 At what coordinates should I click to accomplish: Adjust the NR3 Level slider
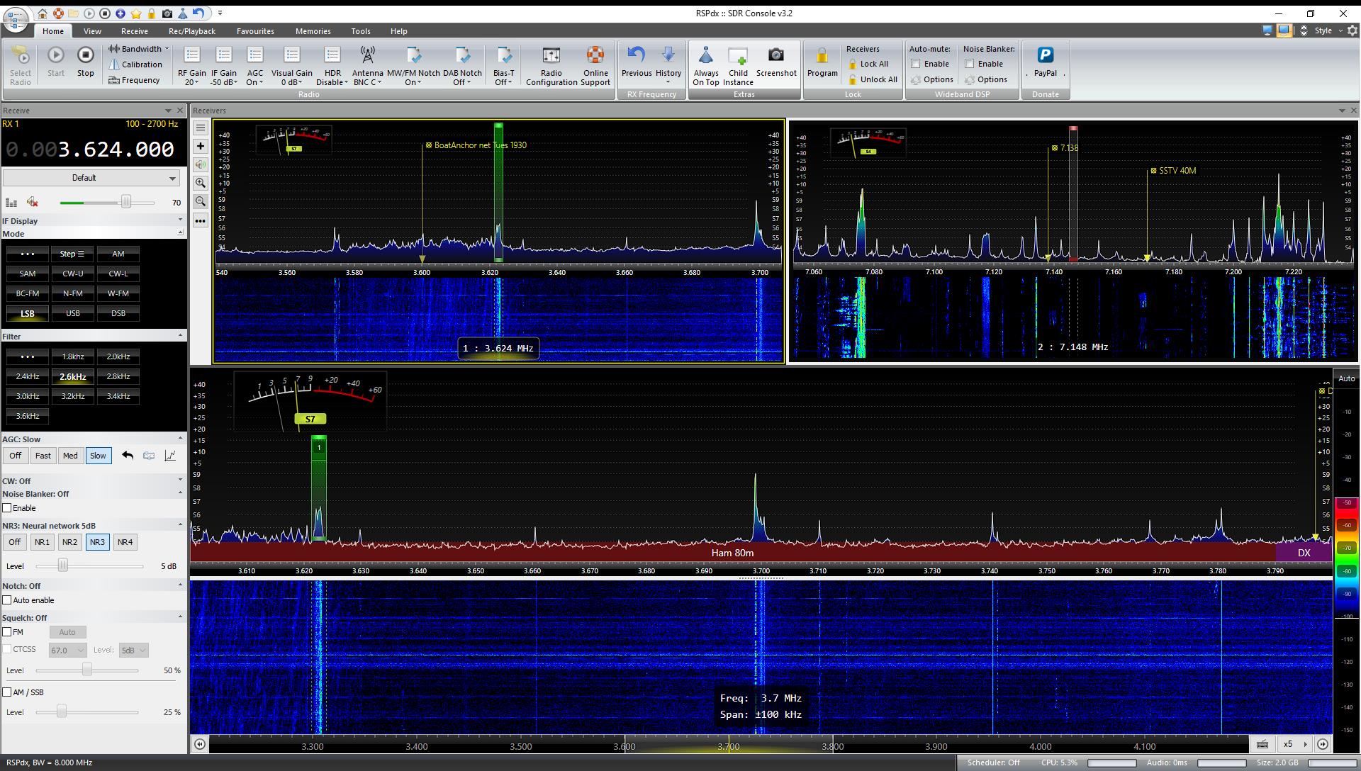click(63, 565)
